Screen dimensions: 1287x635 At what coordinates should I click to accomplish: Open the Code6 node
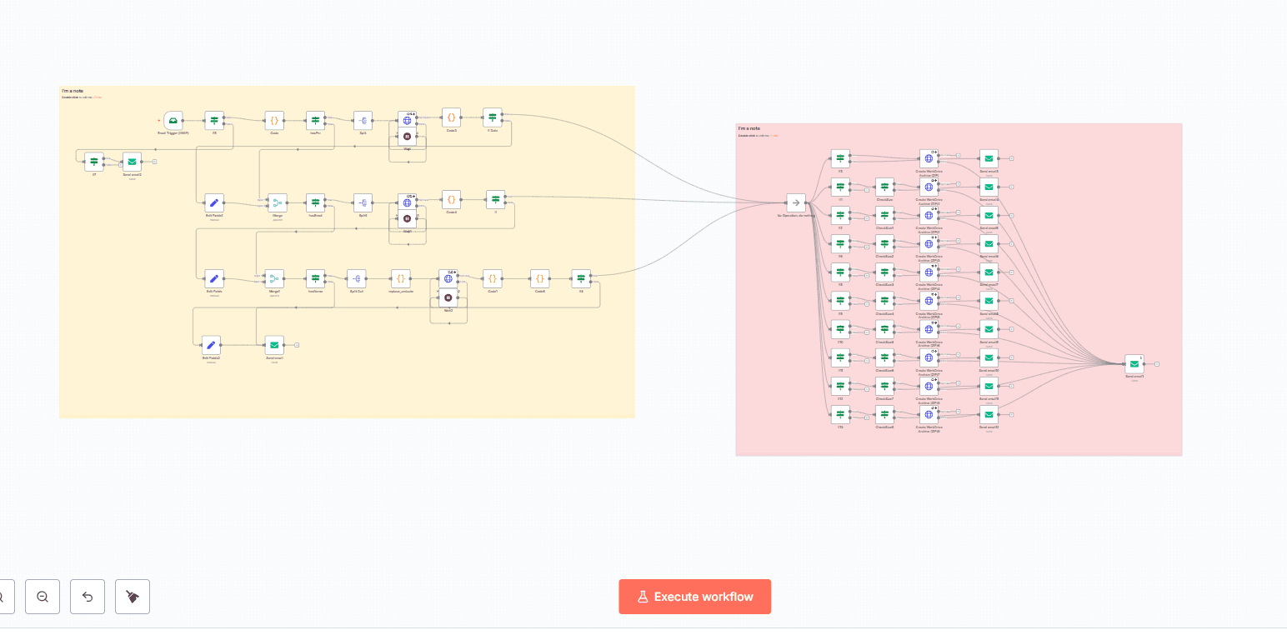[540, 279]
